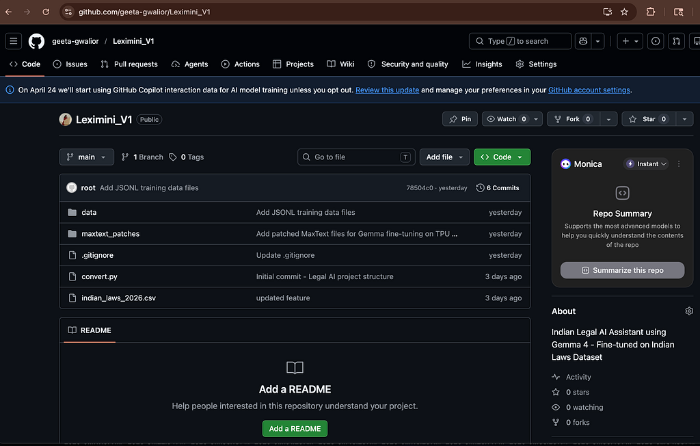Select the README tab
700x446 pixels.
coord(90,330)
